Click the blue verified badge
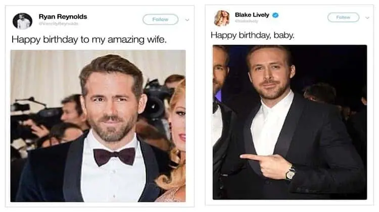The height and width of the screenshot is (212, 379). pyautogui.click(x=275, y=16)
